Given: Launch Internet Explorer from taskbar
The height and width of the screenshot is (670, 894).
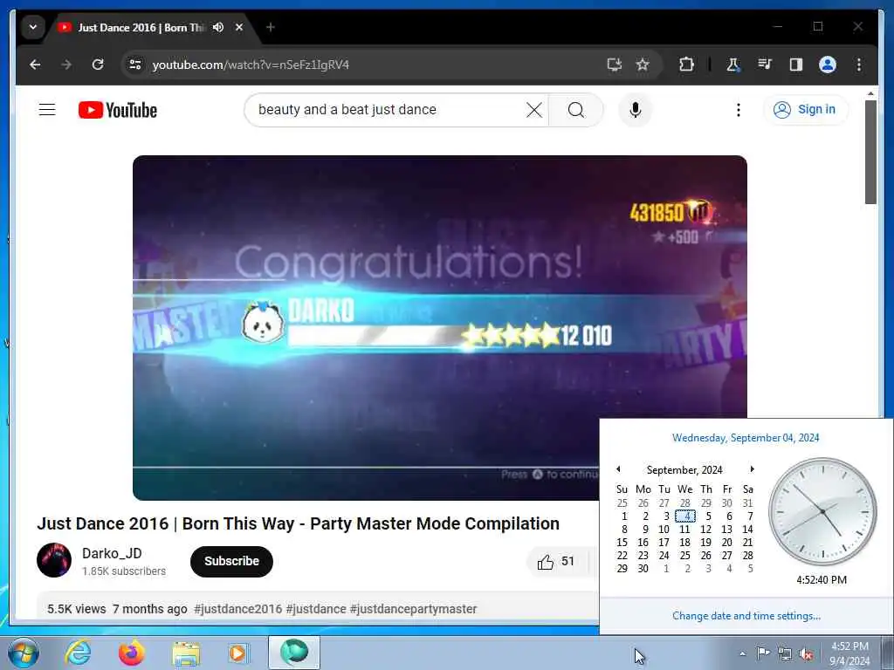Looking at the screenshot, I should [78, 653].
